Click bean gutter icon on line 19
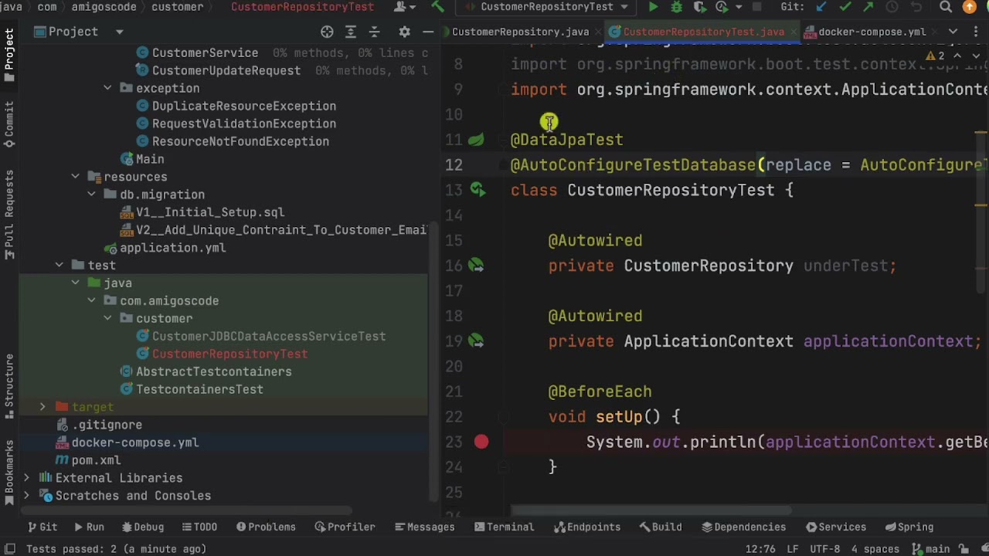 point(476,341)
